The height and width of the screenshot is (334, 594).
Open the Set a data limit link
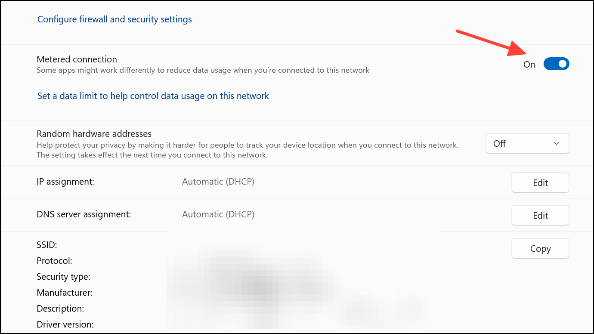(x=153, y=96)
